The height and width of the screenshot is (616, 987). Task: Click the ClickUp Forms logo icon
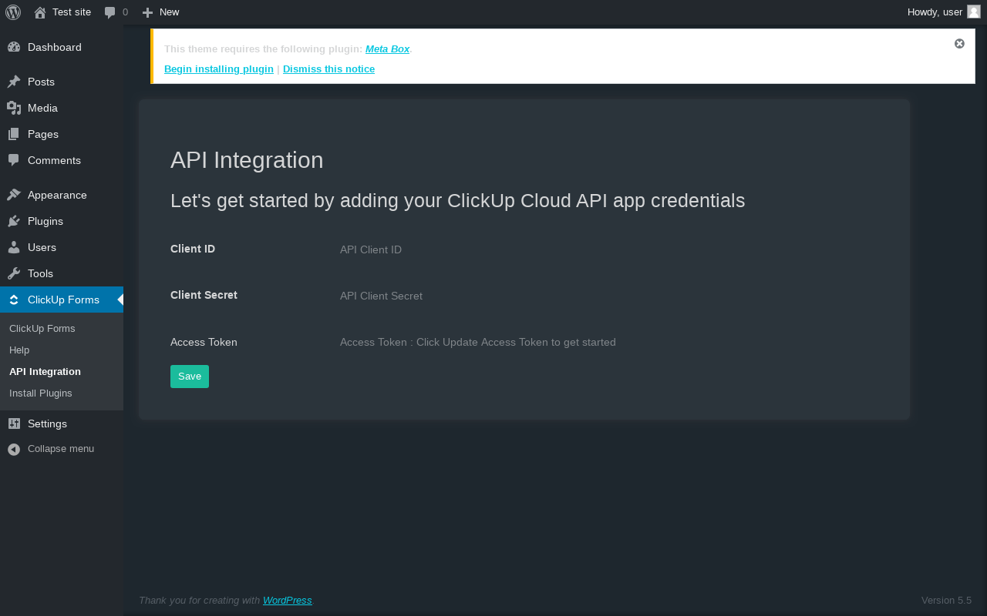[14, 300]
